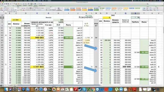The width and height of the screenshot is (164, 92).
Task: Open the App Store Dock icon
Action: [28, 89]
